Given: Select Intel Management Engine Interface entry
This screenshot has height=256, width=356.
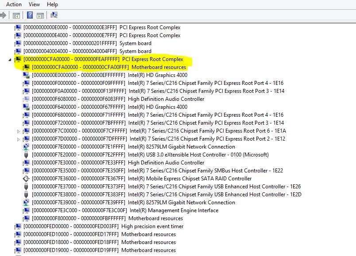Looking at the screenshot, I should [125, 210].
